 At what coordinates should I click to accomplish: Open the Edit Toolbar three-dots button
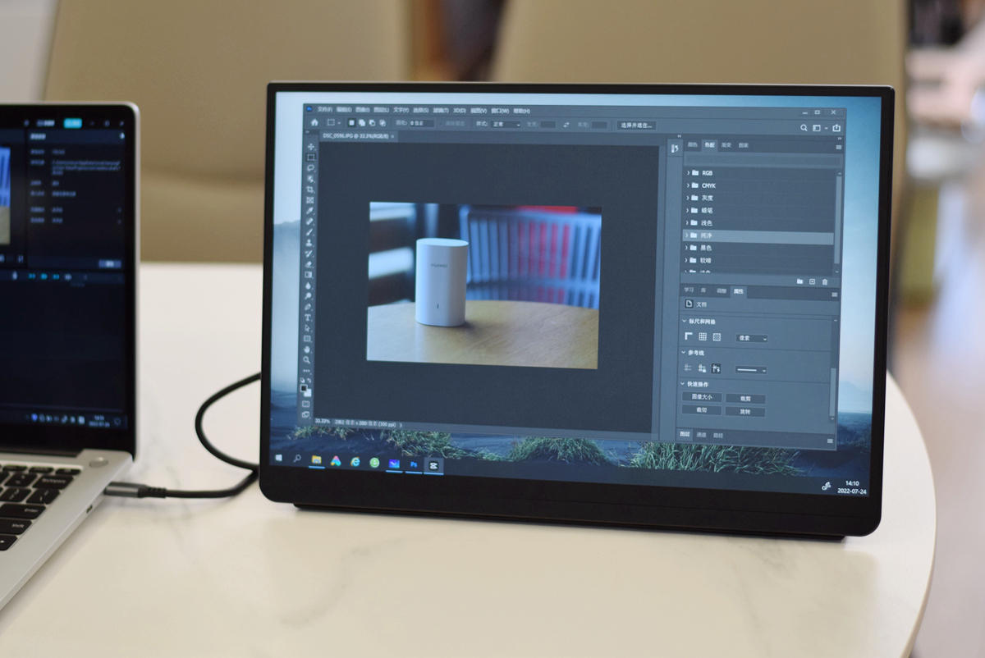point(307,371)
